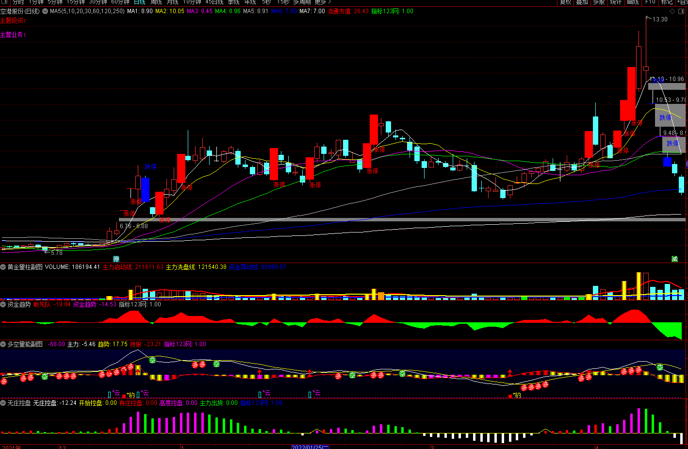
Task: Click the MA1: 8.90 value
Action: [x=140, y=11]
